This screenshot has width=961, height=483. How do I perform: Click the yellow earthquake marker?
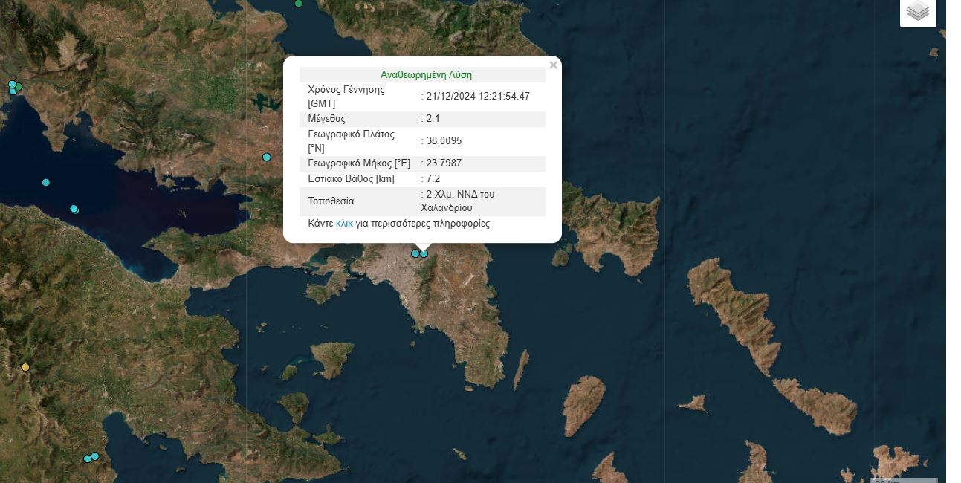[x=25, y=367]
